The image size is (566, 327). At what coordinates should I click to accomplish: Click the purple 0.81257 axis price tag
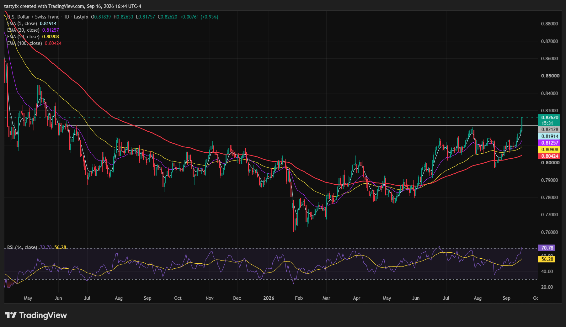[549, 143]
